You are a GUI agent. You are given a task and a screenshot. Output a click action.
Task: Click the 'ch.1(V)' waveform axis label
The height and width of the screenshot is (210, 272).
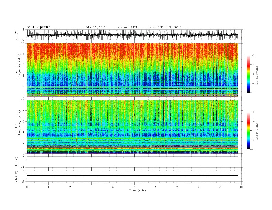(16, 35)
